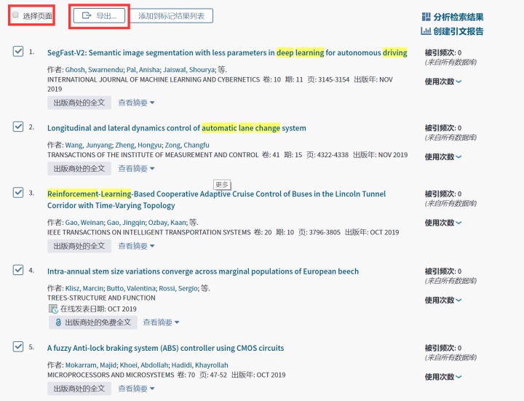Screen dimensions: 524x401
Task: Click journal name MICROPROCESSORS AND MICROSYSTEMS
Action: 111,375
